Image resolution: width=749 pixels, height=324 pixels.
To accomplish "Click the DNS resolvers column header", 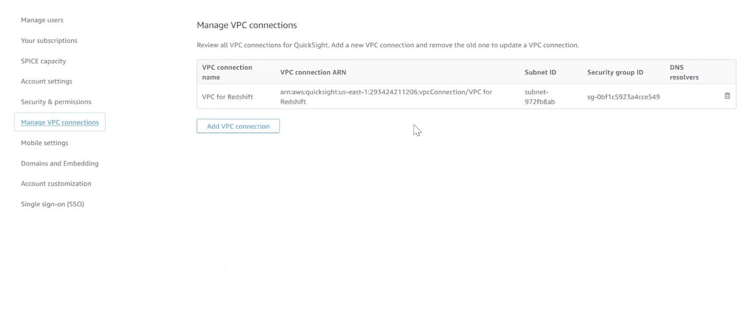I will (x=684, y=72).
